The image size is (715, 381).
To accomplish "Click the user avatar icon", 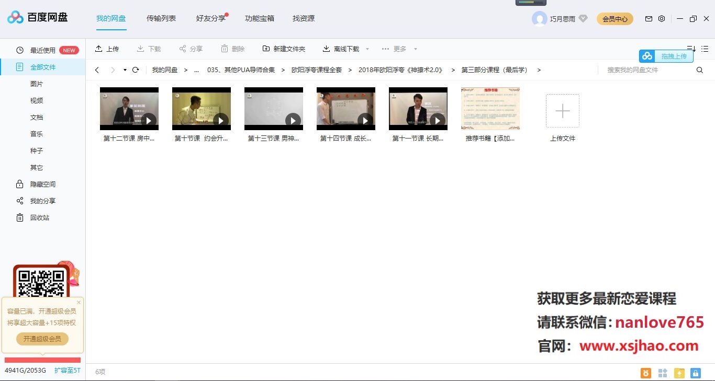I will (x=539, y=19).
